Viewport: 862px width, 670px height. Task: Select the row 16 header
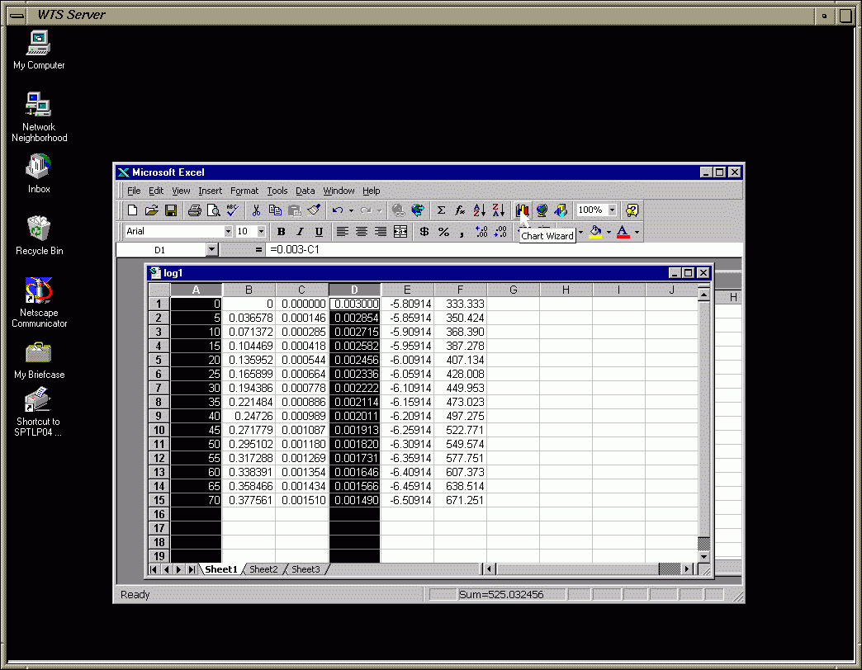pyautogui.click(x=159, y=514)
